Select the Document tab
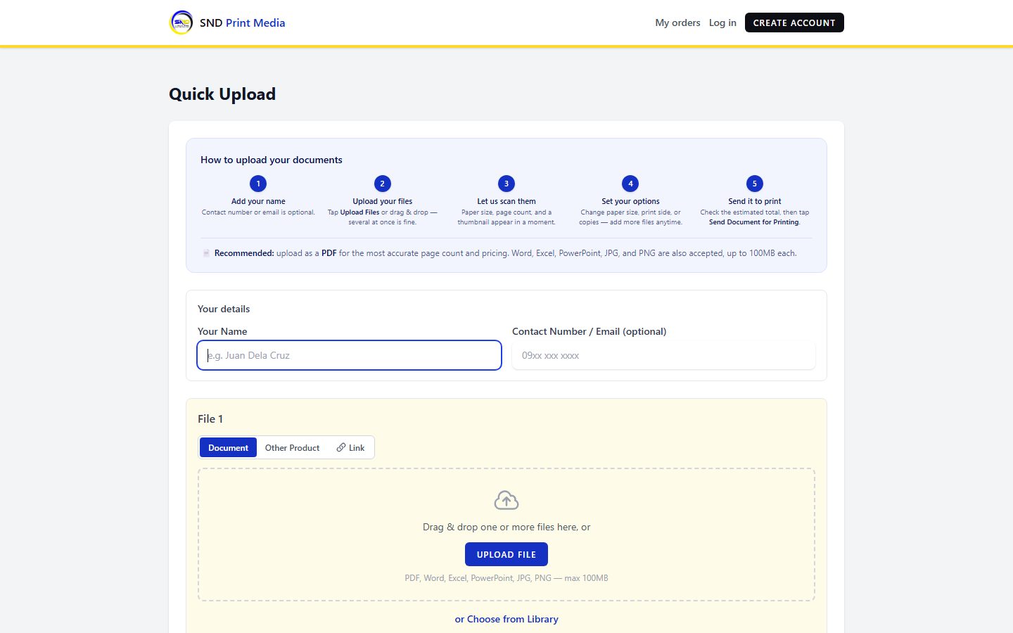 (228, 447)
